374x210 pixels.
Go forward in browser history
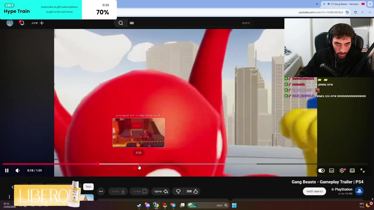click(x=363, y=12)
